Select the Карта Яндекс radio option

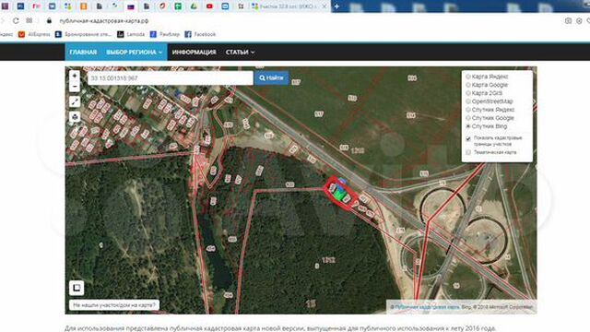point(468,77)
